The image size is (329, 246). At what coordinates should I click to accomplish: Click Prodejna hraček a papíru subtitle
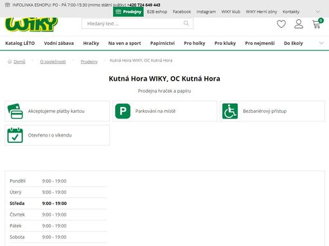[x=164, y=91]
